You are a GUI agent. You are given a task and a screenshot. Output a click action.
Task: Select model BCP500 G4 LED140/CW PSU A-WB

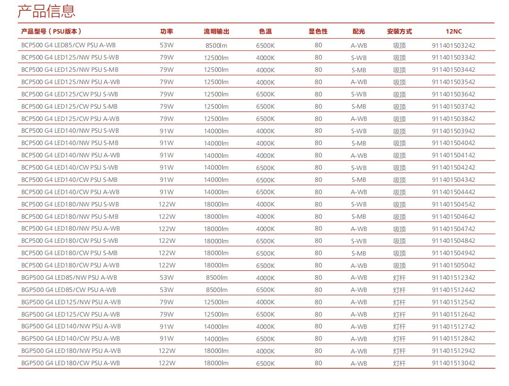[x=70, y=192]
